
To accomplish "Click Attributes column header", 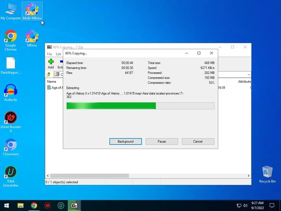I will point(245,81).
